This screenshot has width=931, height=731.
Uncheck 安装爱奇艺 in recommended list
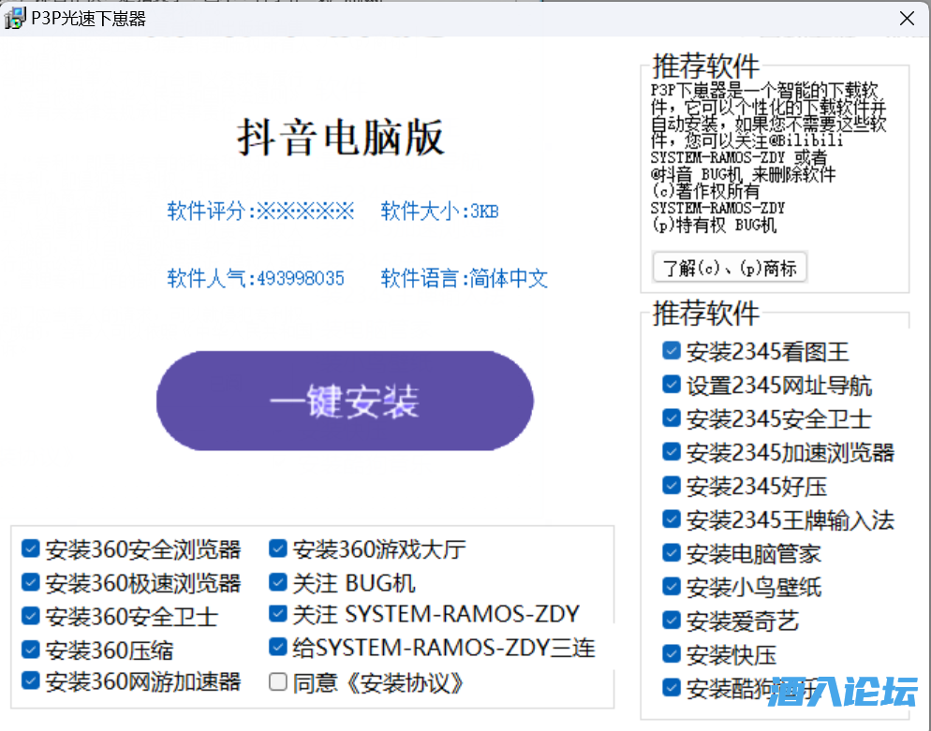pos(672,621)
